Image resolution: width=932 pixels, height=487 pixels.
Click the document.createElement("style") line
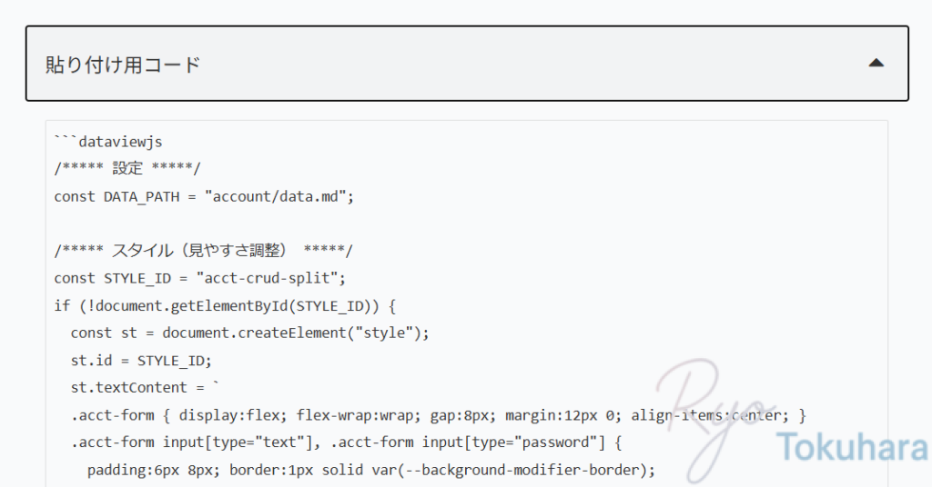[249, 333]
